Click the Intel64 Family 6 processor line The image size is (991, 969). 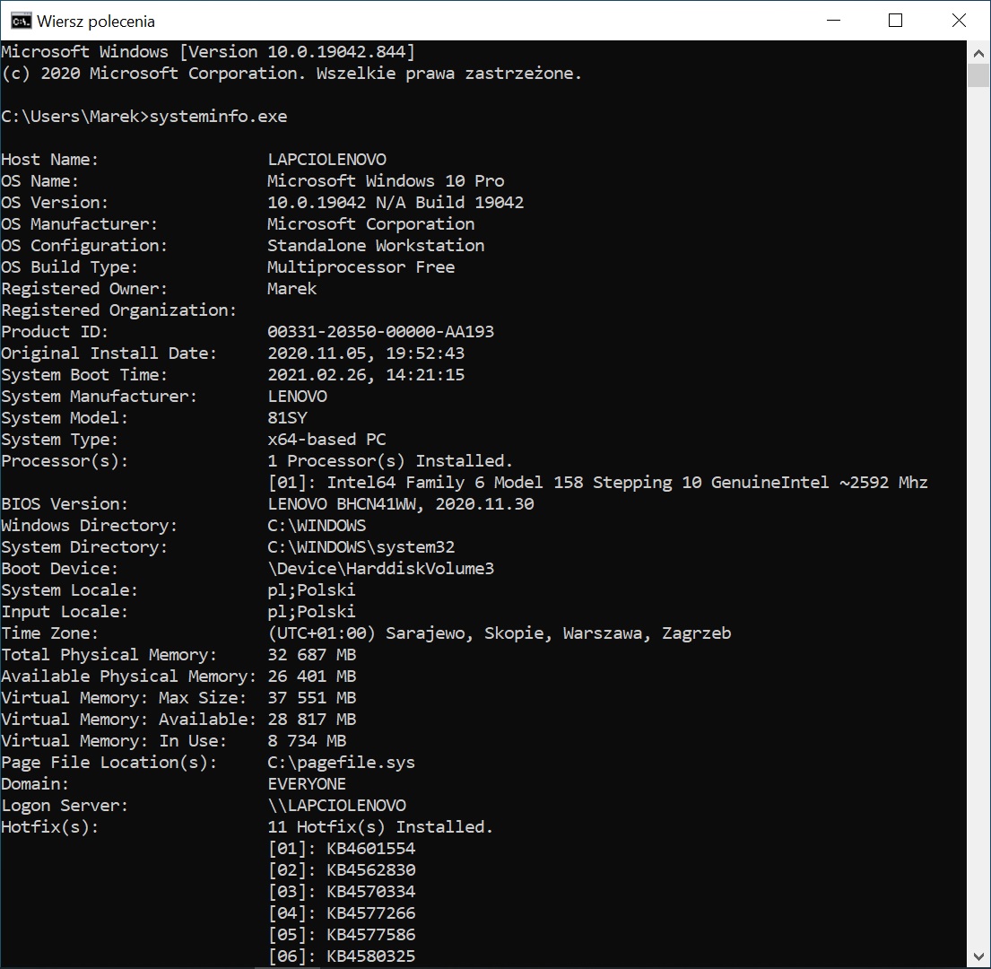597,483
